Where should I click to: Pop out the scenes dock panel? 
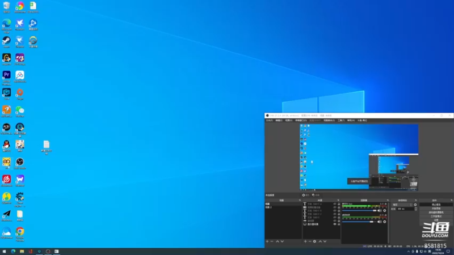pyautogui.click(x=300, y=200)
